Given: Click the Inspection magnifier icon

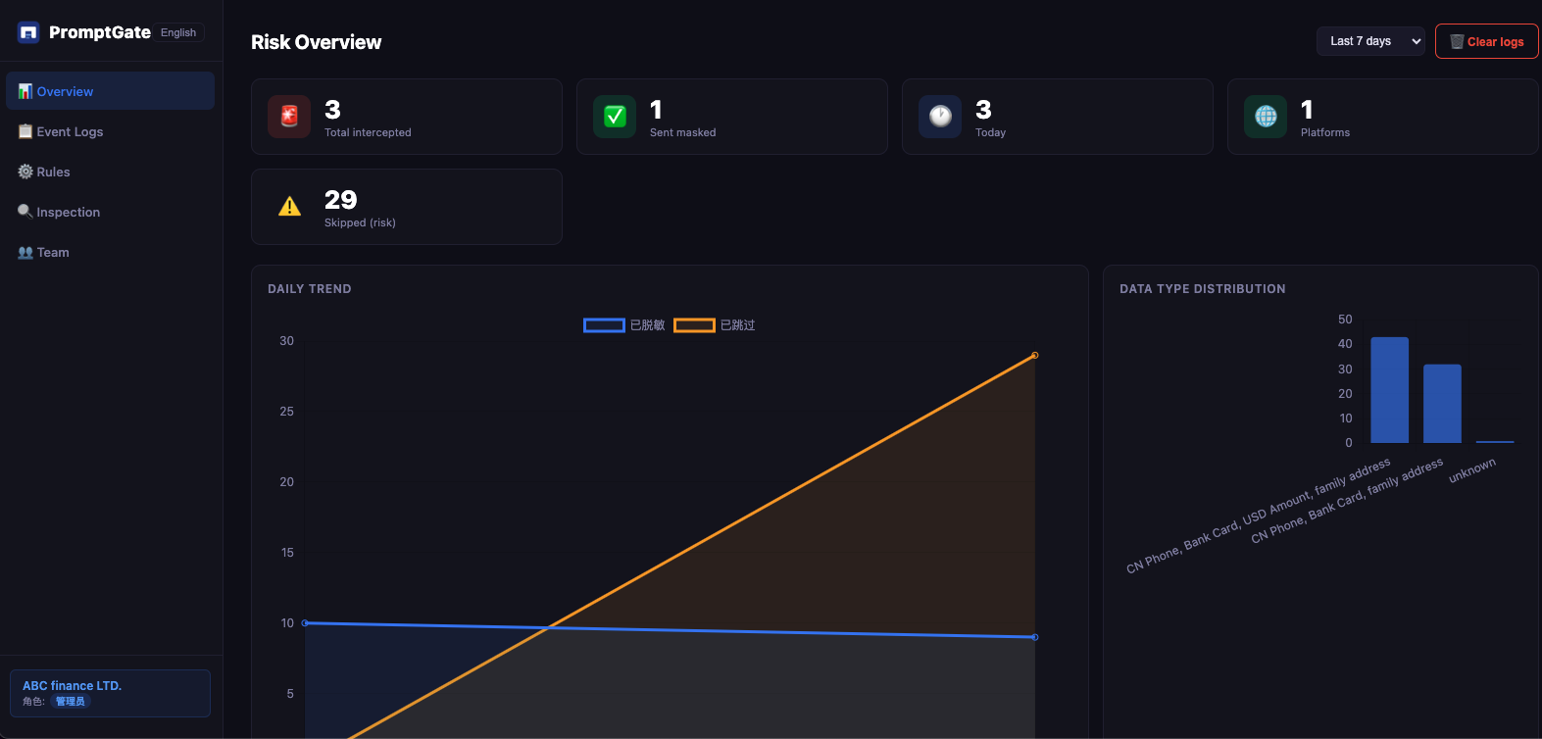Looking at the screenshot, I should [x=25, y=211].
